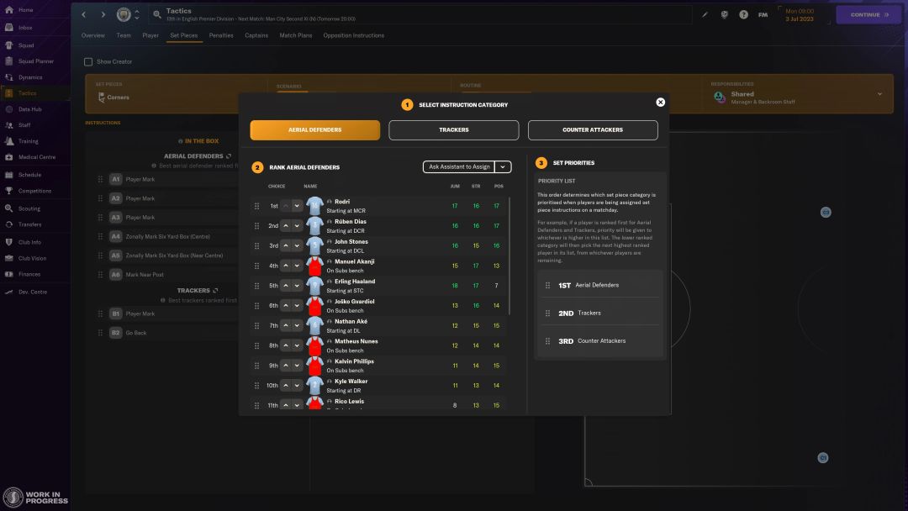Grab drag handle on Matheus Nunes row
This screenshot has width=908, height=511.
pos(256,345)
